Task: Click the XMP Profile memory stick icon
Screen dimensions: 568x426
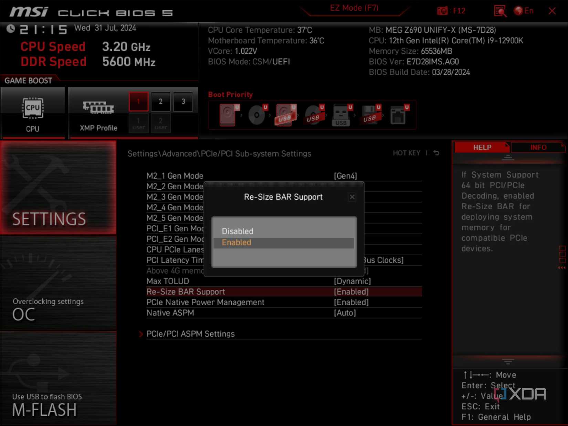Action: tap(97, 108)
